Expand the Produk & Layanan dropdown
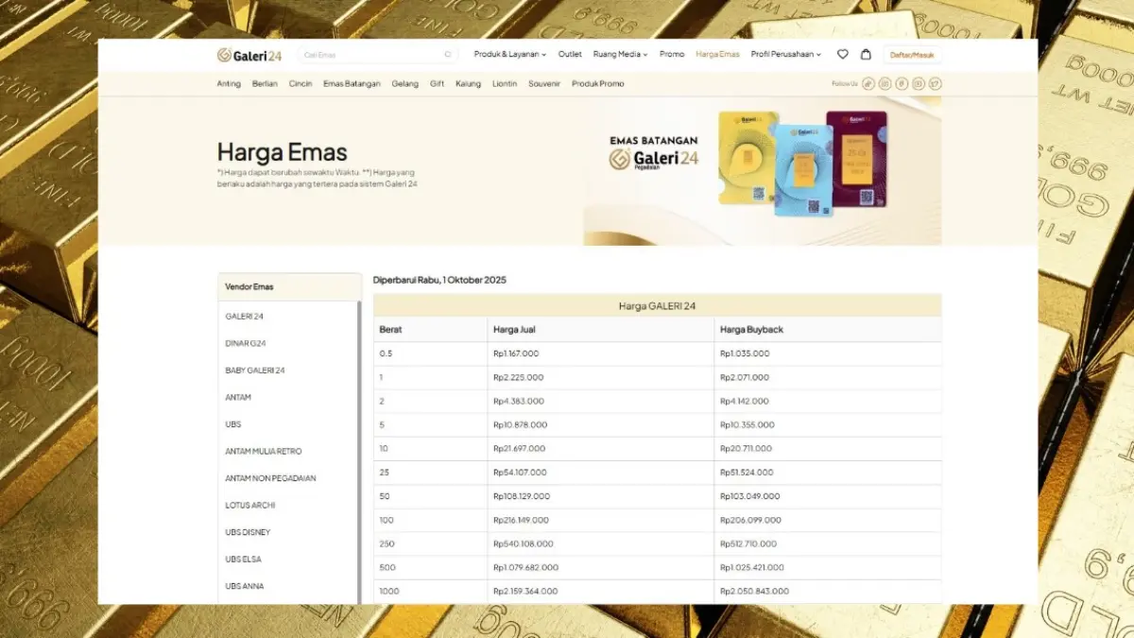This screenshot has width=1134, height=638. pyautogui.click(x=510, y=55)
